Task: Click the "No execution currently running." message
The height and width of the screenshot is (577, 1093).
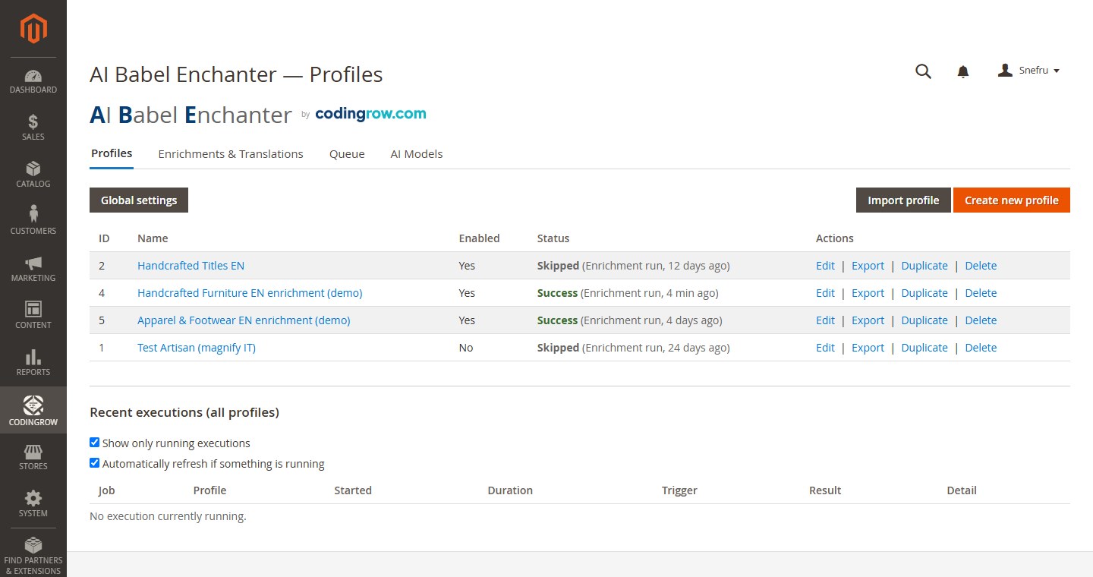Action: (168, 516)
